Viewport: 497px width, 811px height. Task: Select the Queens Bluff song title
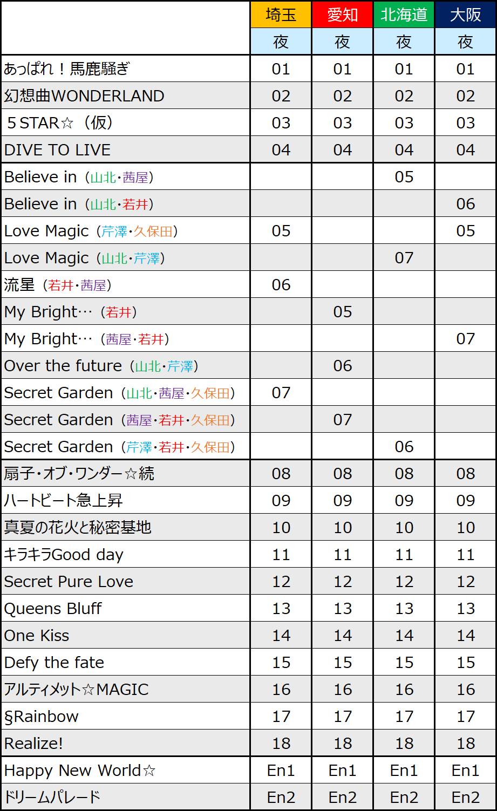point(53,609)
